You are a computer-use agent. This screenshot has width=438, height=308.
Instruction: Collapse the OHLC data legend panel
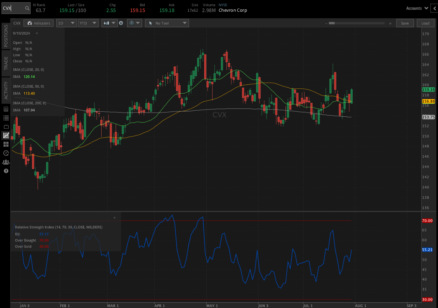[x=37, y=33]
